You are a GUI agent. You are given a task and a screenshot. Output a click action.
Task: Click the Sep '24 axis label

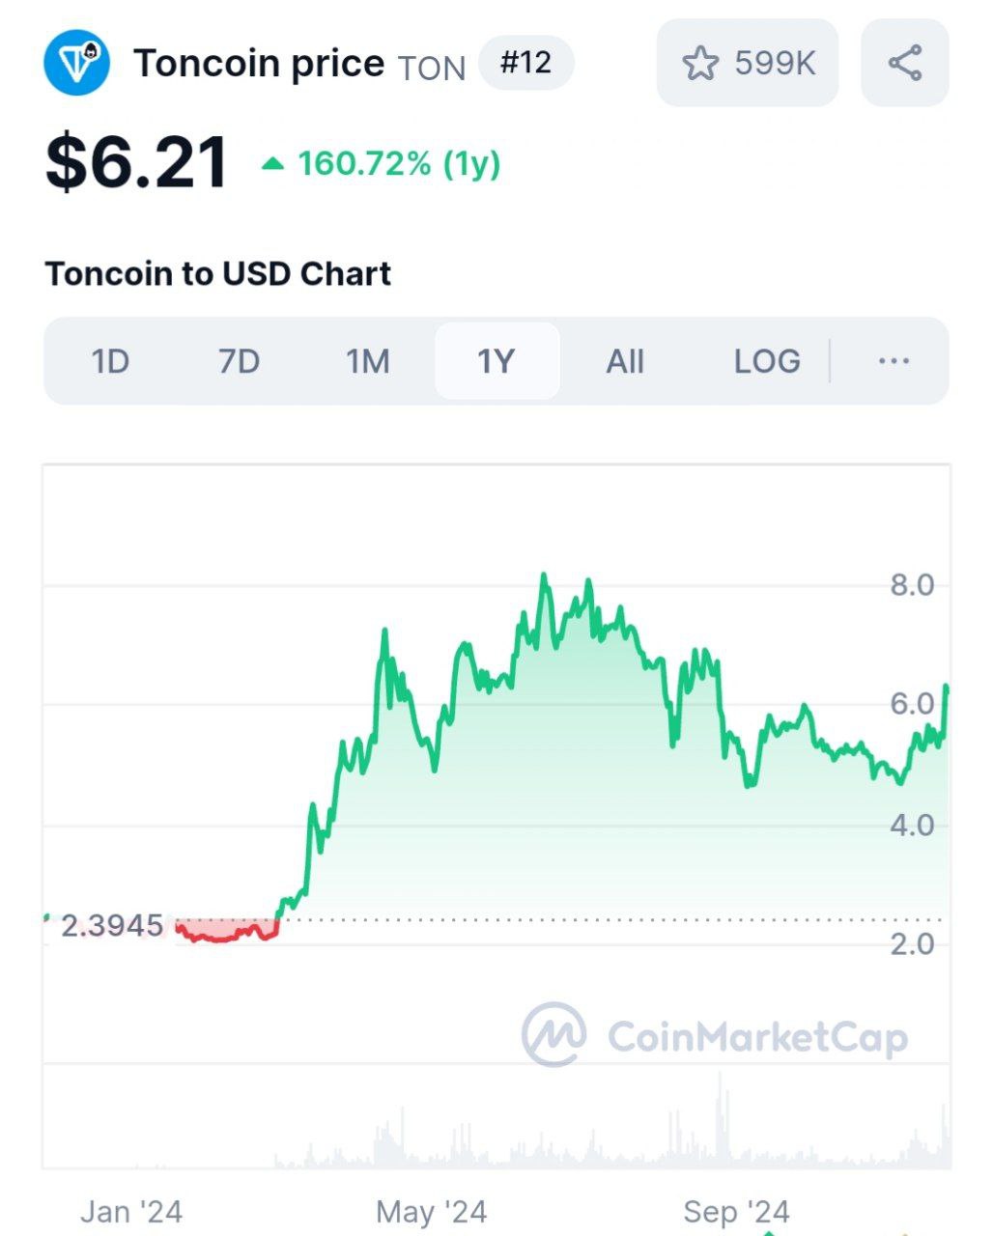(x=736, y=1211)
